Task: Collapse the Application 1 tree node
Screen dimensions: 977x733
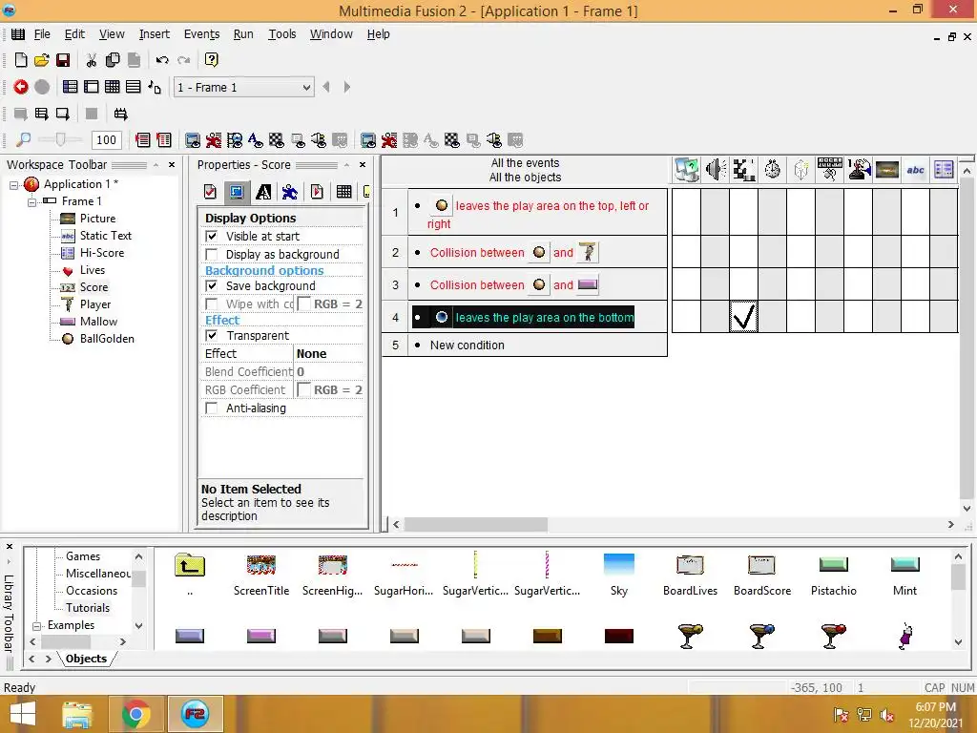Action: tap(13, 184)
